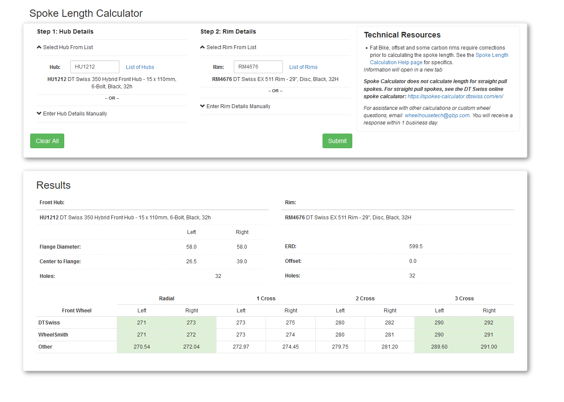Expand Enter Hub Details Manually section
The image size is (564, 402).
click(x=72, y=114)
